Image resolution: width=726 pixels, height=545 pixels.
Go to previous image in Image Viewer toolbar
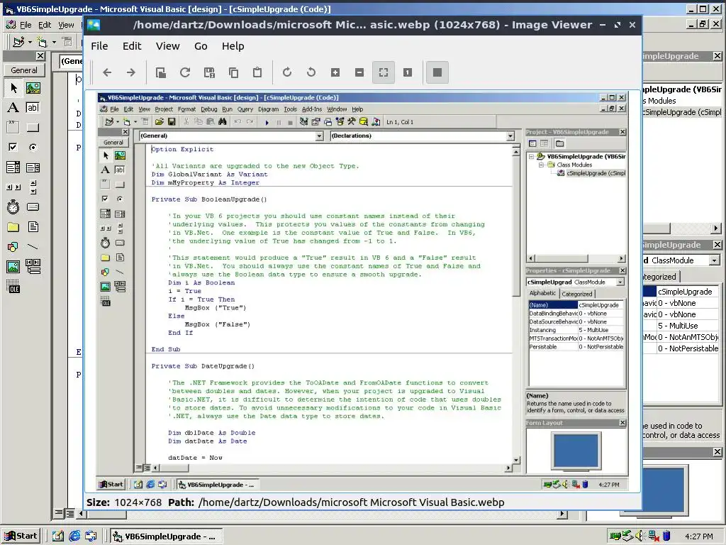107,72
